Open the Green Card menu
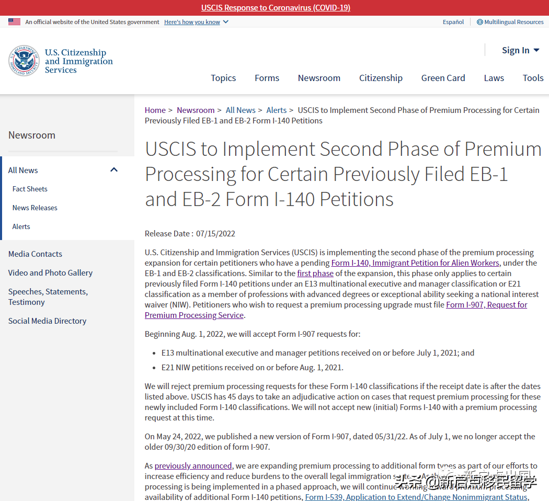This screenshot has height=501, width=549. click(x=443, y=78)
